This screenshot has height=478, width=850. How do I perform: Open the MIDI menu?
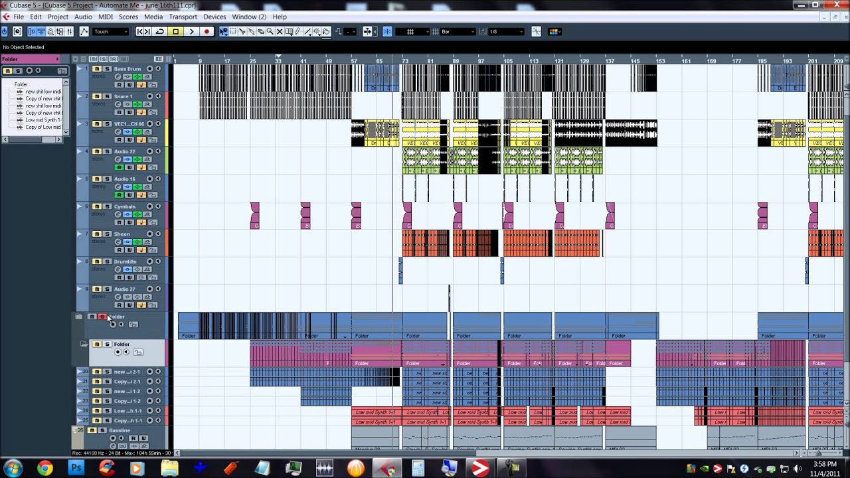tap(106, 17)
